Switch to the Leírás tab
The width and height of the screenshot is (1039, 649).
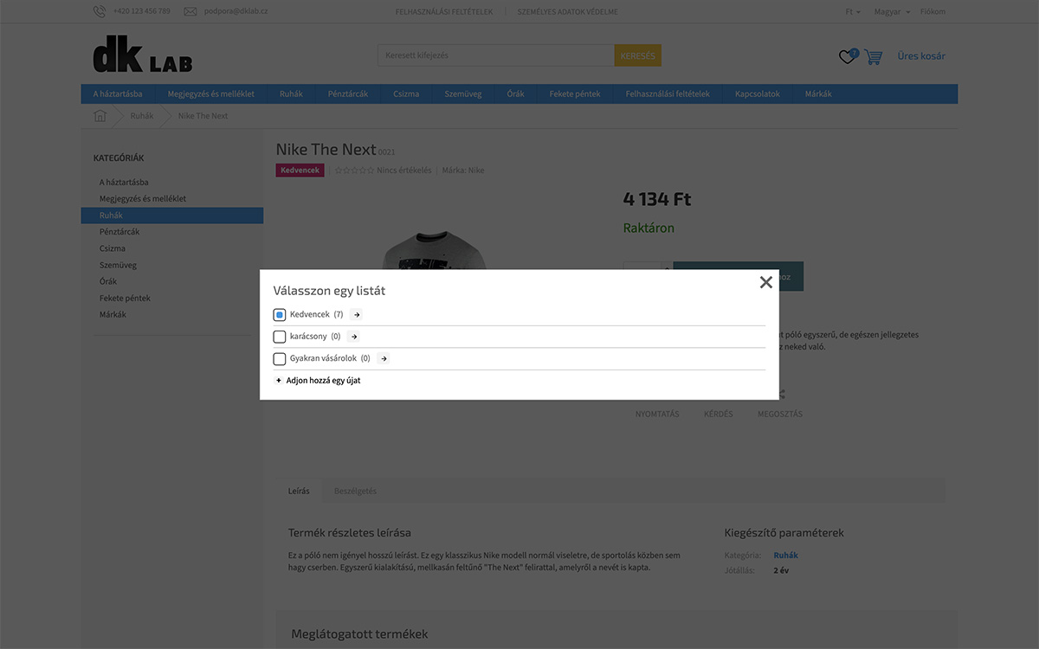[x=299, y=491]
